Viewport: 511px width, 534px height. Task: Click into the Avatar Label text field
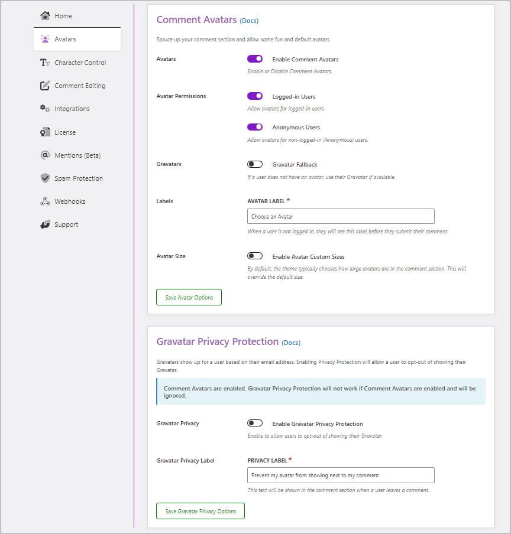point(341,216)
